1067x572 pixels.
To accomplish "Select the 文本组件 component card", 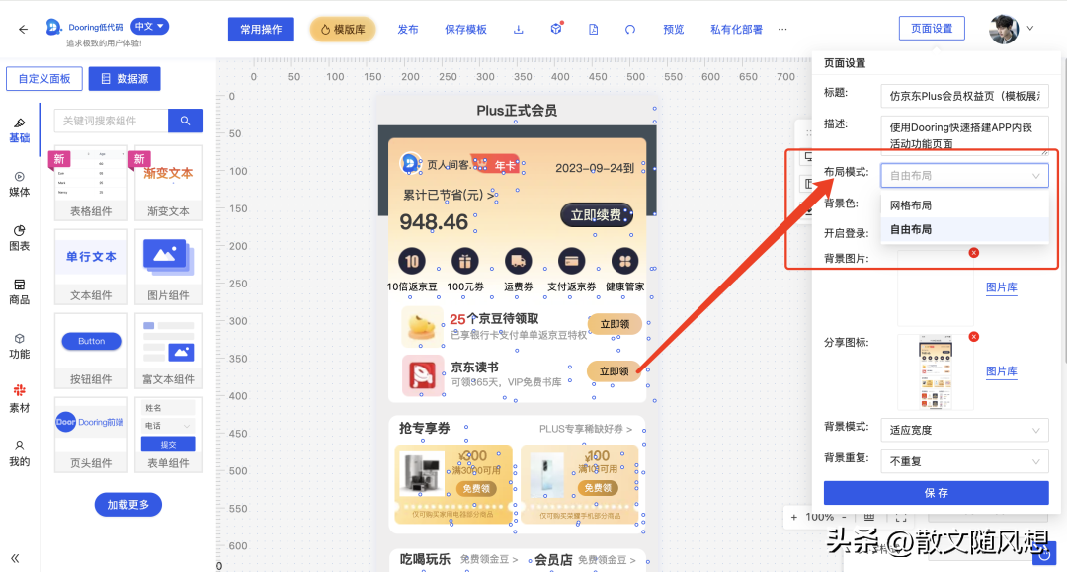I will coord(91,267).
